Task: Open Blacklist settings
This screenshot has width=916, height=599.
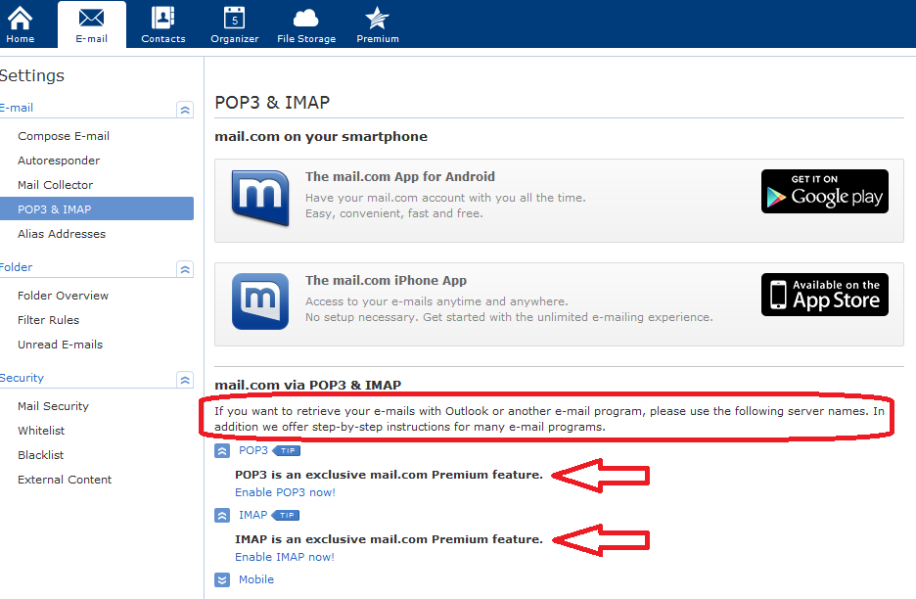Action: point(40,455)
